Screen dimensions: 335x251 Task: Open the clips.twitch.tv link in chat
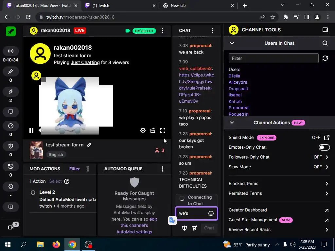tap(196, 88)
